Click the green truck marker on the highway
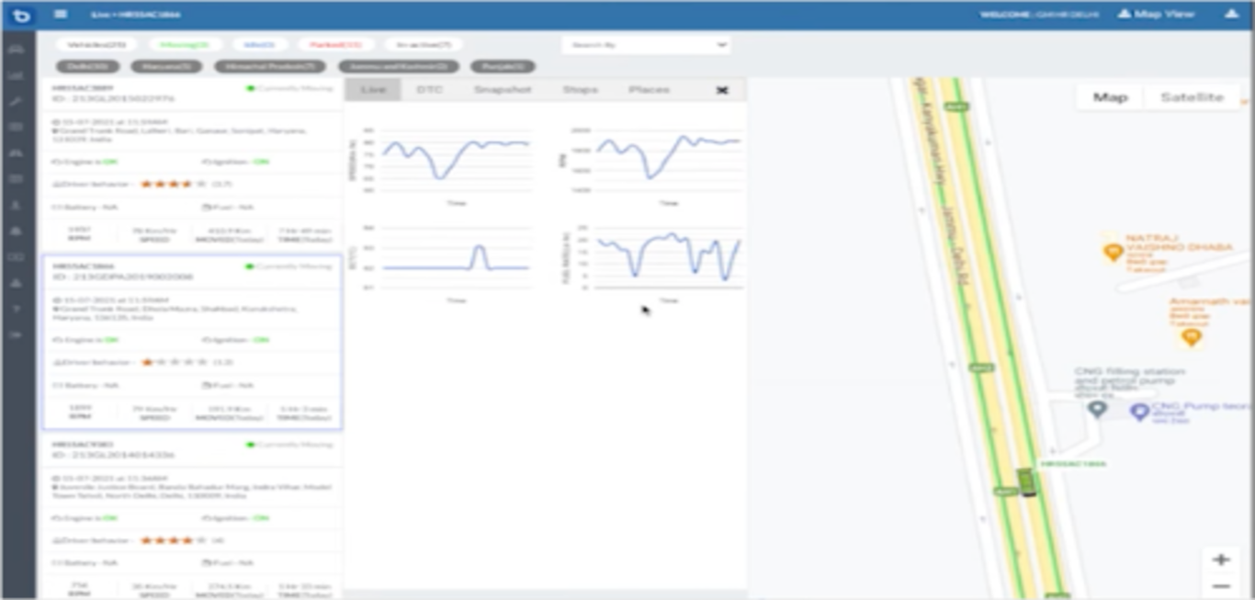This screenshot has height=600, width=1255. pyautogui.click(x=1027, y=482)
